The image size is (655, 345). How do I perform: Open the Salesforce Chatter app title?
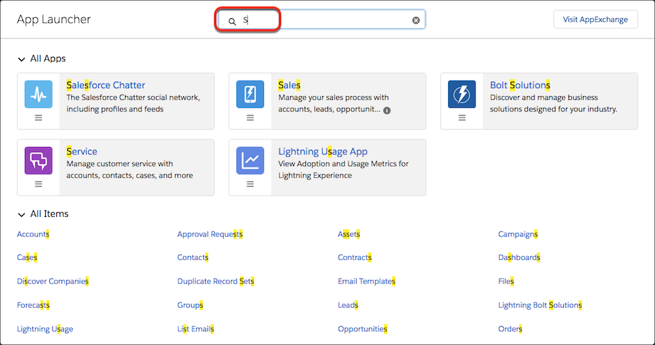pos(105,85)
